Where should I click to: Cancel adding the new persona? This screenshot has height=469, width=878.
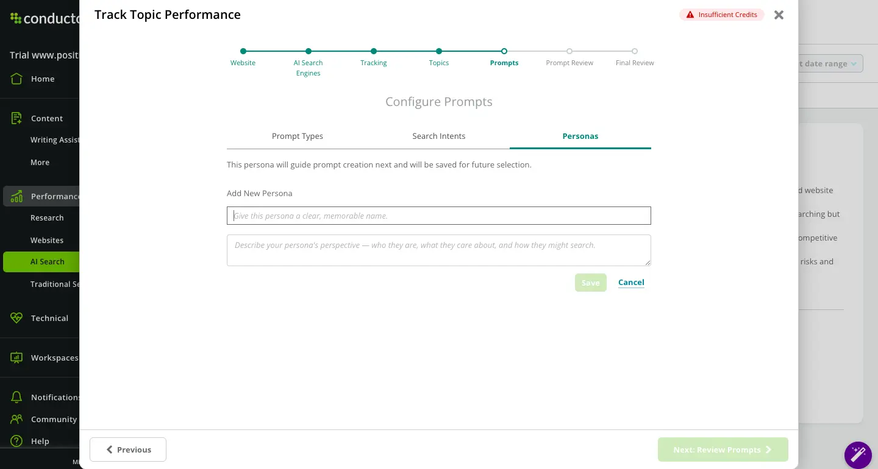point(631,283)
